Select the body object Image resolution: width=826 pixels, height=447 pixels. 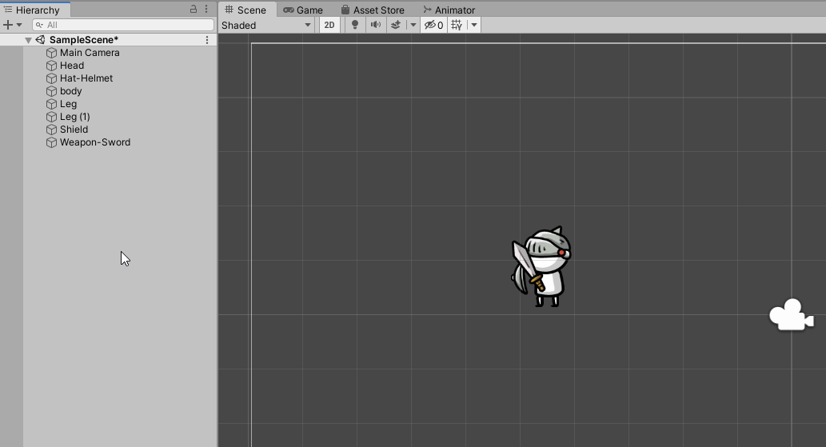(x=70, y=91)
